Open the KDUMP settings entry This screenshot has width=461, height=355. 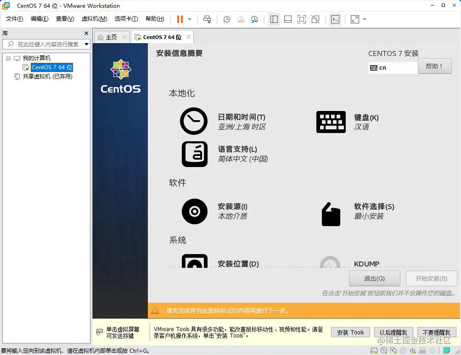[x=366, y=264]
